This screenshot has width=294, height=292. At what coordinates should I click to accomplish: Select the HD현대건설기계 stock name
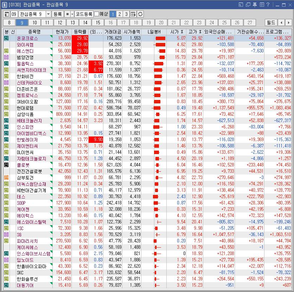click(x=31, y=190)
